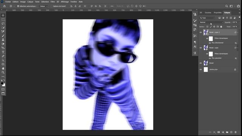Toggle Filtres dynamiques visibility on Model copie 2
This screenshot has width=242, height=136.
207,39
